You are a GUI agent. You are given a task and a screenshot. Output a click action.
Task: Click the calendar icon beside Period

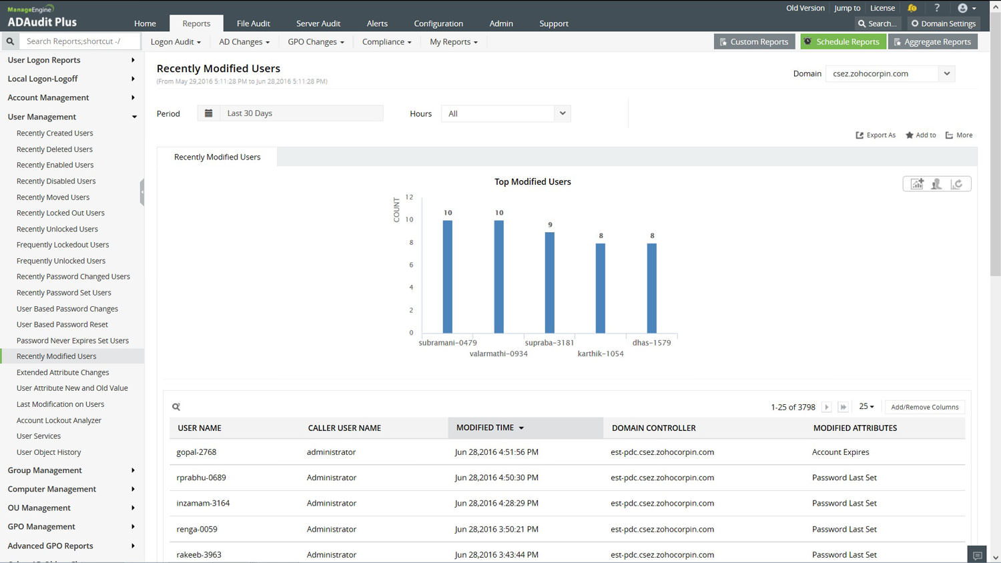click(x=208, y=113)
